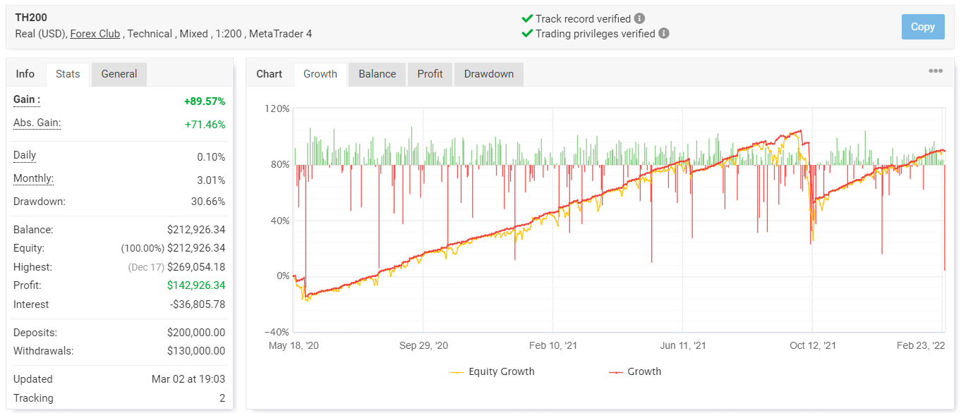This screenshot has height=413, width=961.
Task: Click the Track record verified green checkmark
Action: click(526, 18)
